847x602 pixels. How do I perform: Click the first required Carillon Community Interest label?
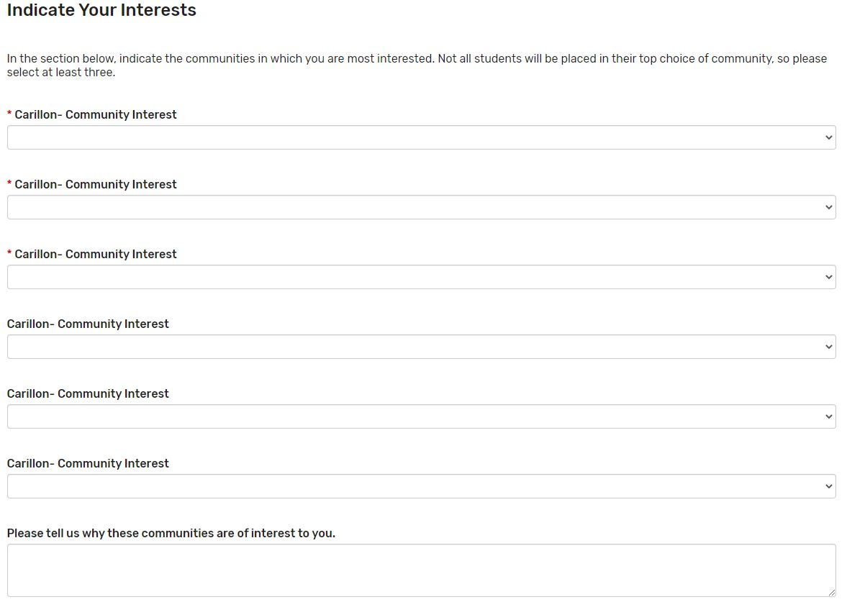(x=95, y=114)
